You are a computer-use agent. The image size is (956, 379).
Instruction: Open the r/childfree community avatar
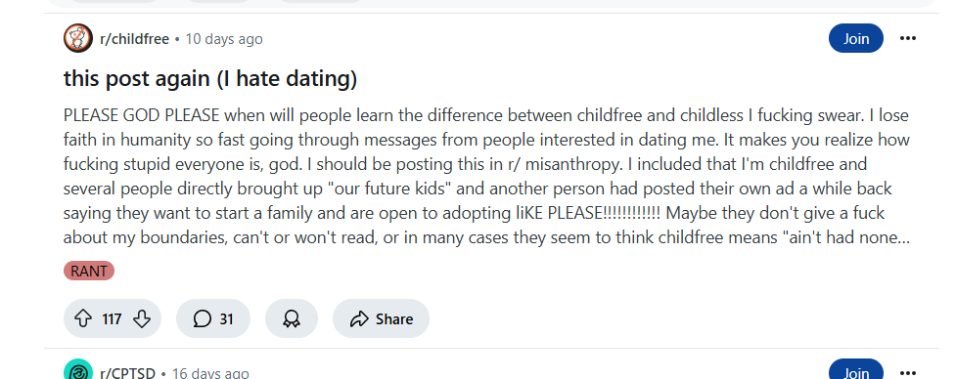point(78,38)
